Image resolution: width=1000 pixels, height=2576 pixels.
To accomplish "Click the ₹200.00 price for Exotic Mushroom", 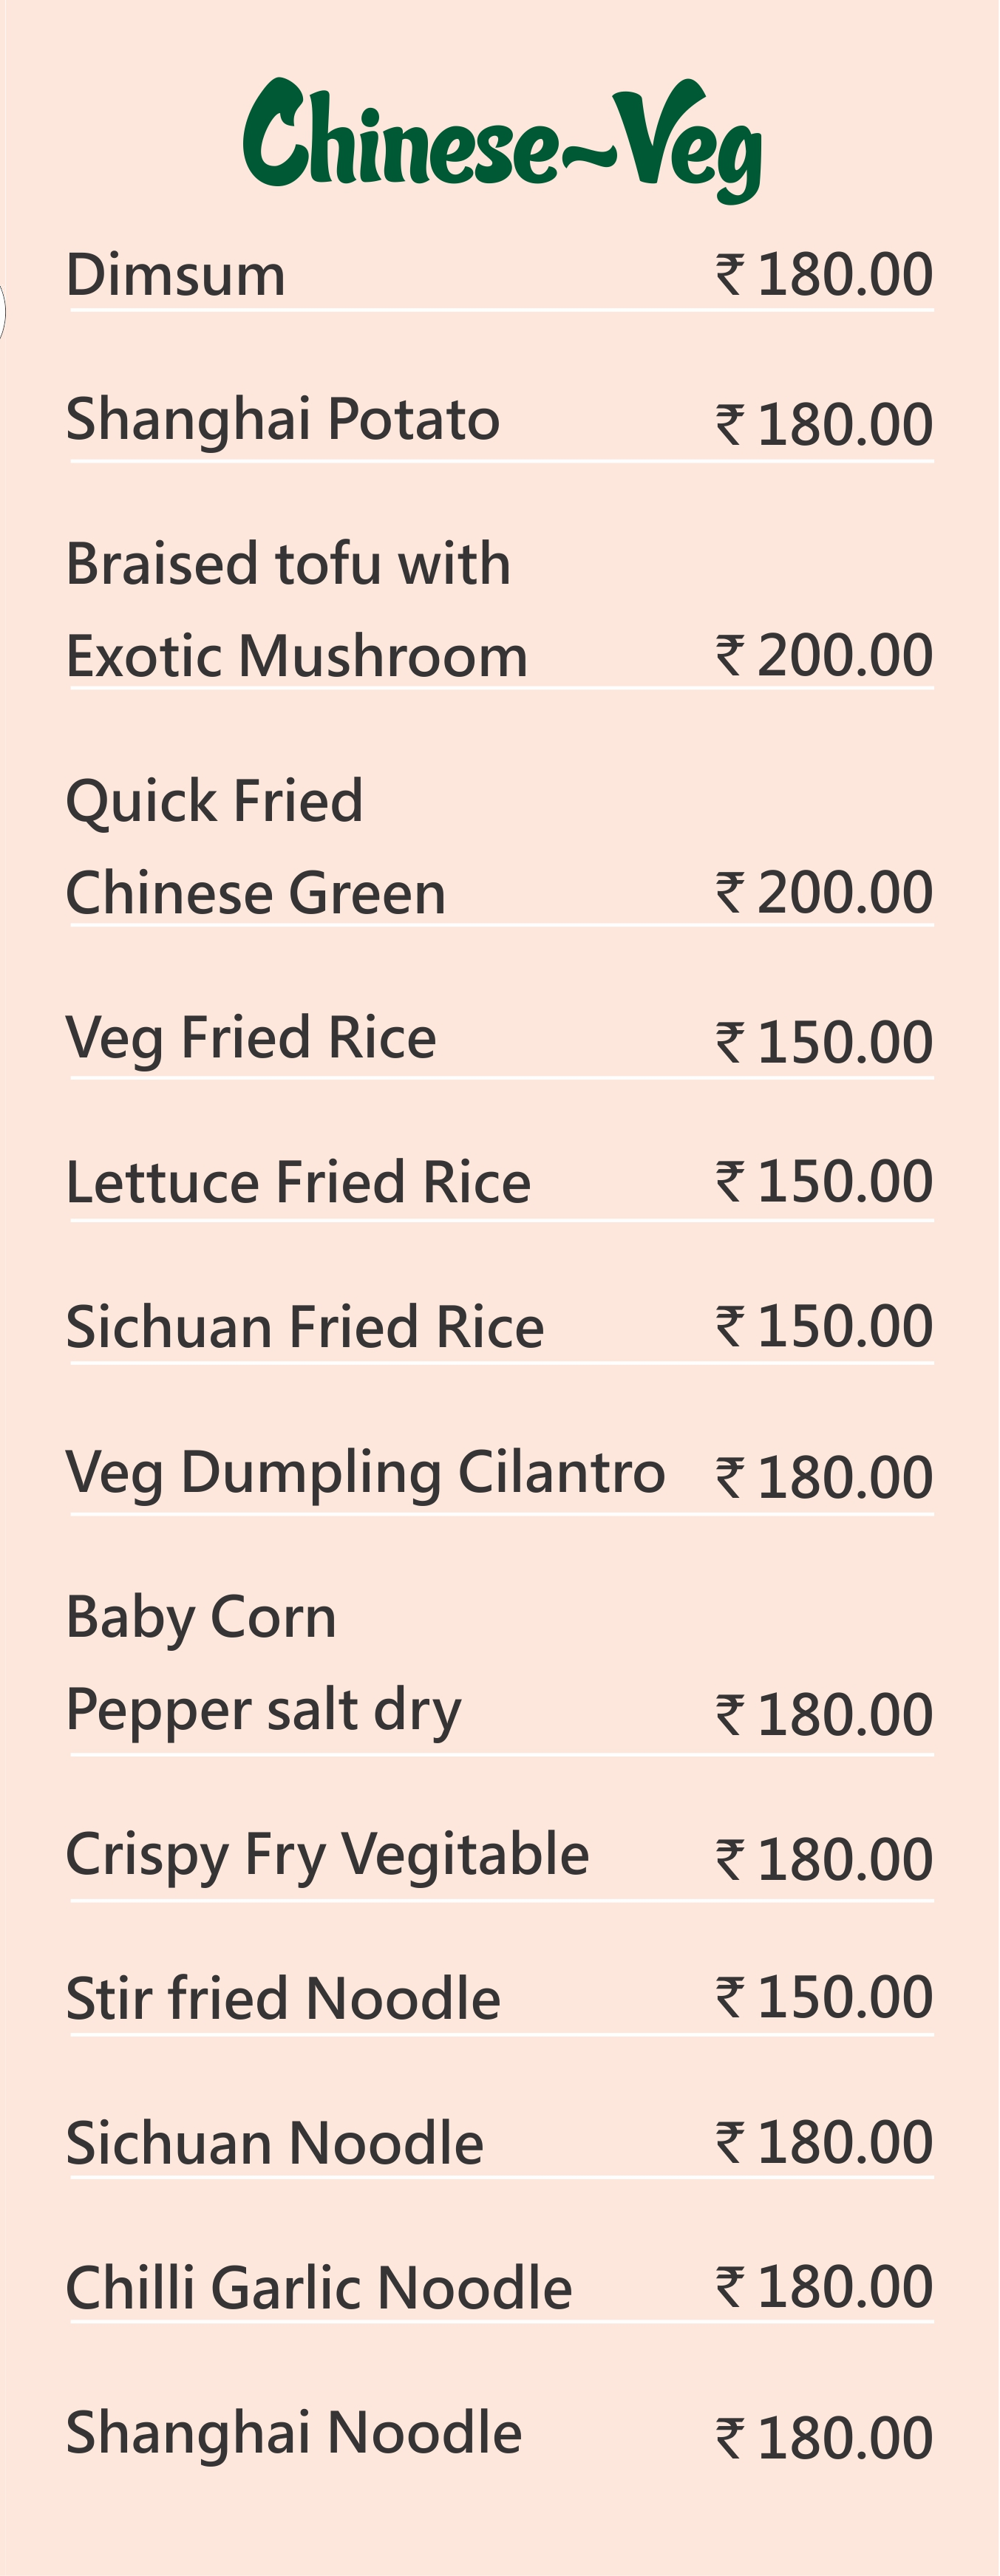I will 825,655.
